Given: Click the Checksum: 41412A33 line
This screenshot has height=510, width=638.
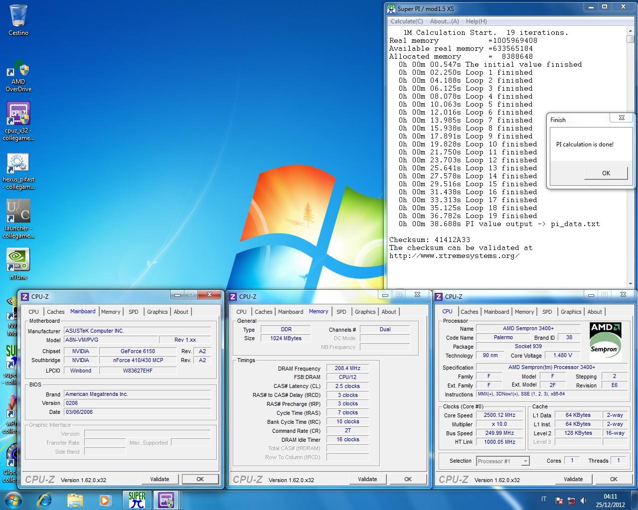Looking at the screenshot, I should [430, 240].
